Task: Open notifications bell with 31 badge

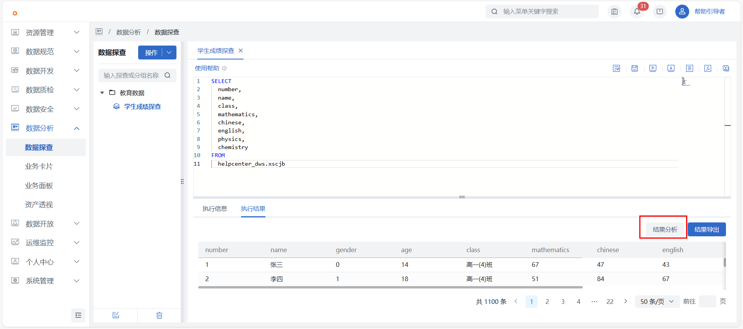Action: click(x=637, y=12)
